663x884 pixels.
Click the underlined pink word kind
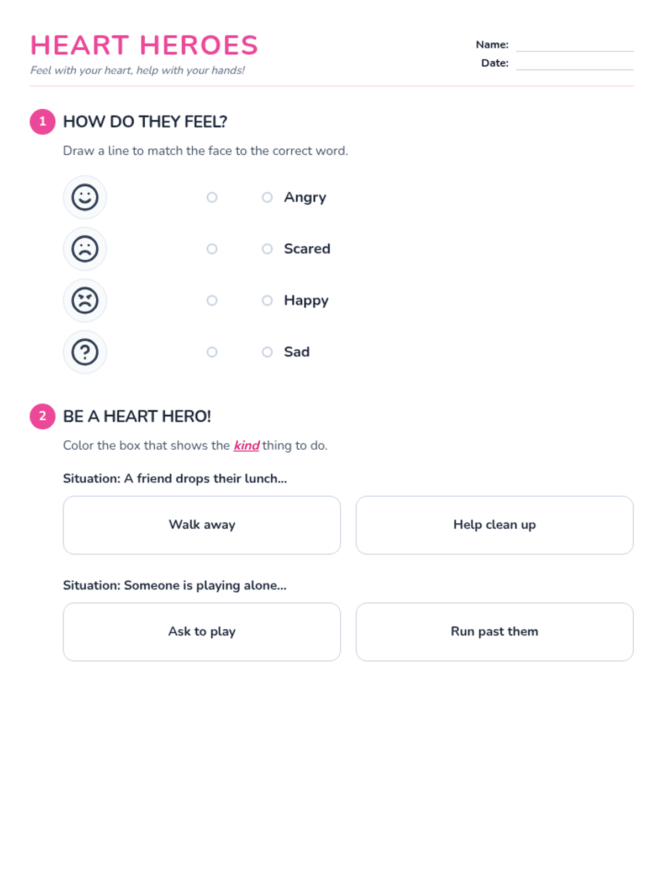coord(246,445)
